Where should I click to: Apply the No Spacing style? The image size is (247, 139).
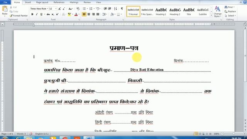coord(147,12)
